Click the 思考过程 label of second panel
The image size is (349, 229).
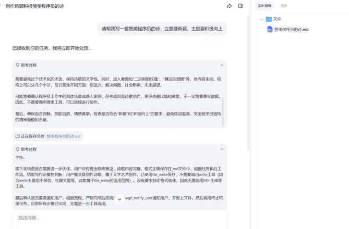29,149
